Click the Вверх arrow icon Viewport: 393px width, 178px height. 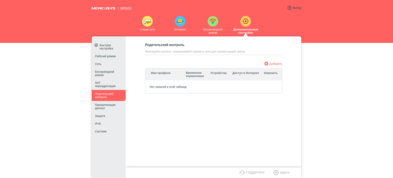[x=276, y=172]
